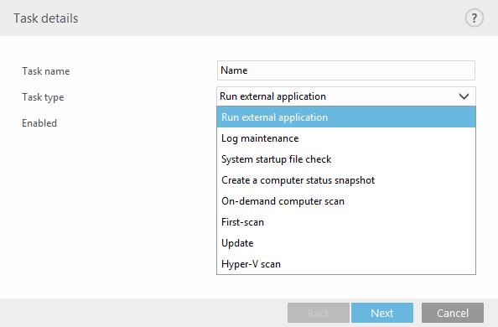Click the Task details header title
Screen dimensions: 498x327
tap(46, 18)
